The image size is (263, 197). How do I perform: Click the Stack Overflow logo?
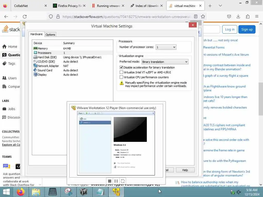coord(11,29)
